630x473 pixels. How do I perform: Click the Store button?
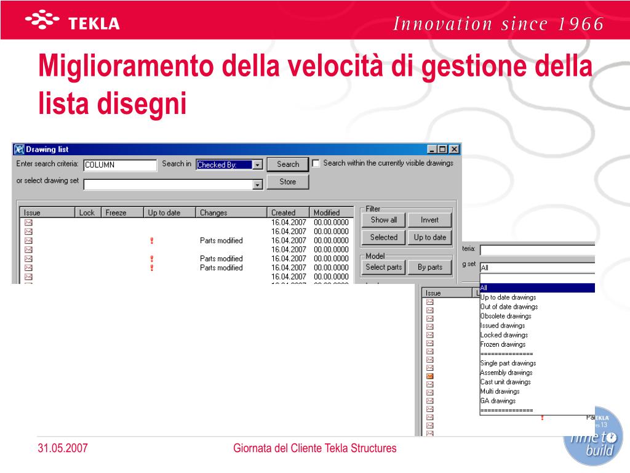coord(288,182)
